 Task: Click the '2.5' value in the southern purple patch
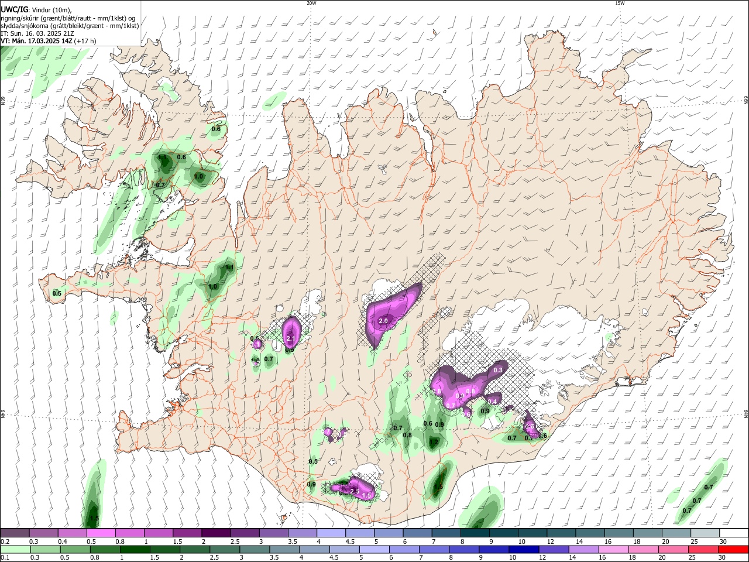354,491
